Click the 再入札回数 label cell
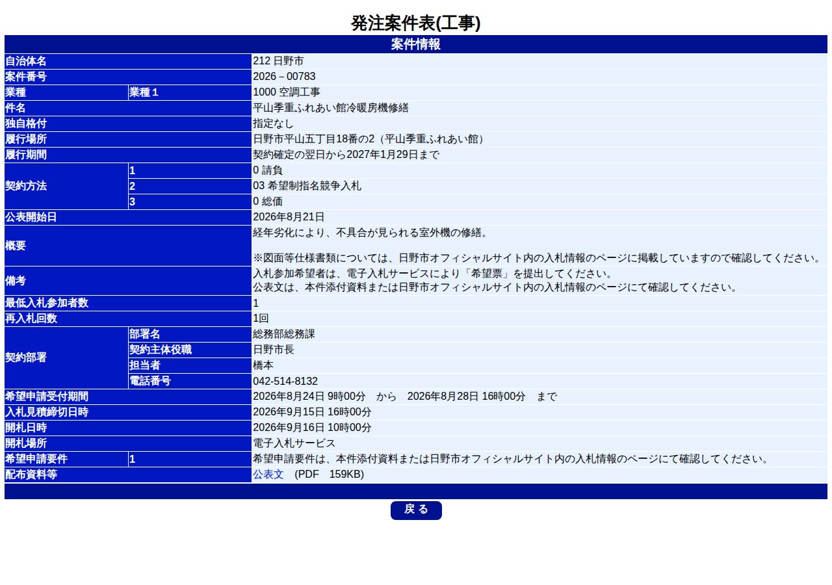This screenshot has height=585, width=832. coord(127,318)
